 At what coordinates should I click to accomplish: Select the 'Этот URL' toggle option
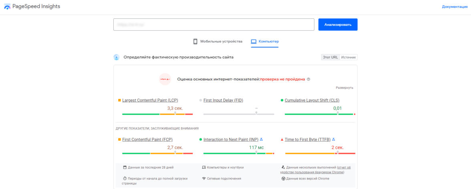(330, 57)
